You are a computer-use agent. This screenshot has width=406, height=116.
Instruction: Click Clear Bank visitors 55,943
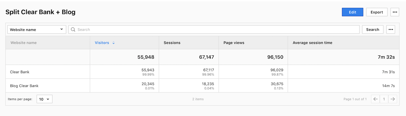pos(148,70)
